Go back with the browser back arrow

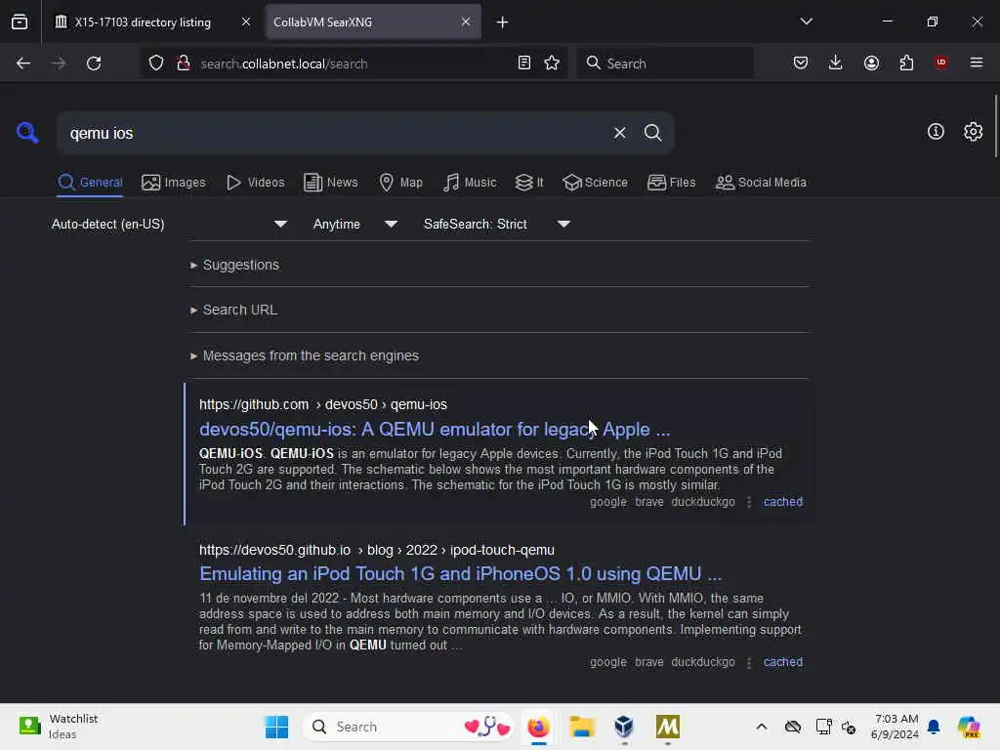tap(23, 63)
